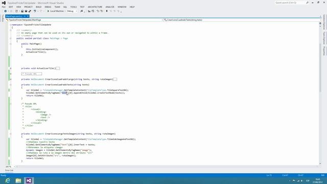Screen dimensions: 327x184
Task: Click the decrease indent toolbar icon
Action: click(x=98, y=11)
